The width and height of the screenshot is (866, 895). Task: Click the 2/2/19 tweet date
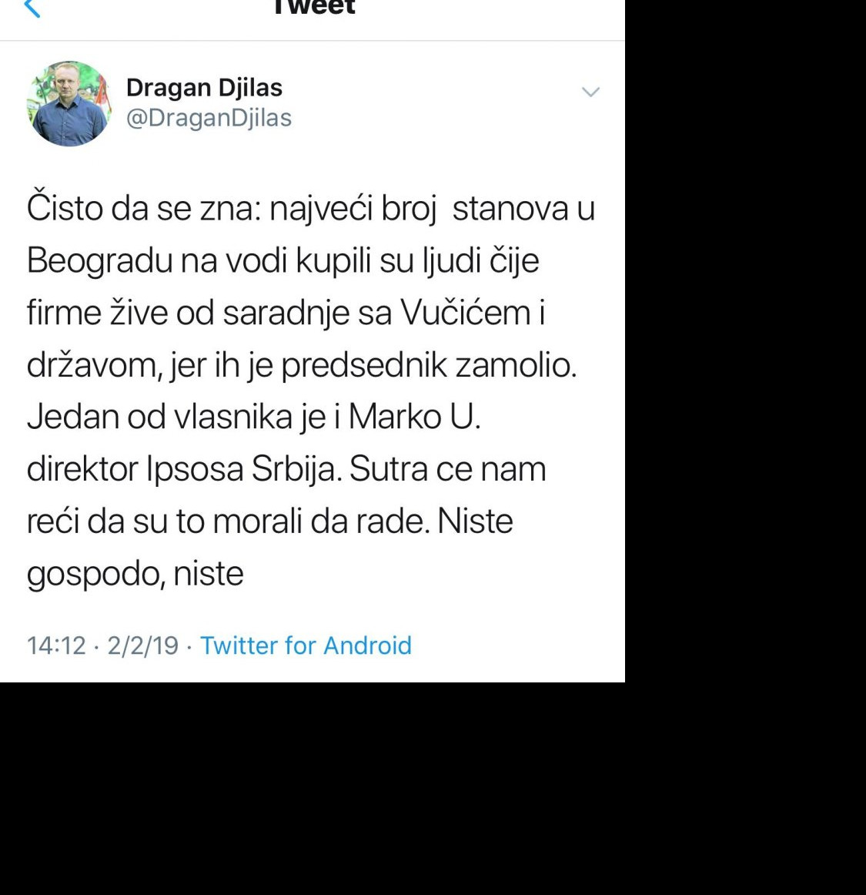pyautogui.click(x=142, y=645)
